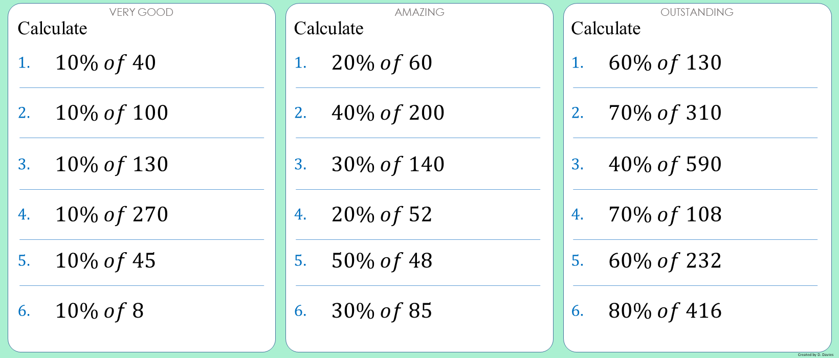
Task: Click the question 10% of 40
Action: click(x=105, y=63)
